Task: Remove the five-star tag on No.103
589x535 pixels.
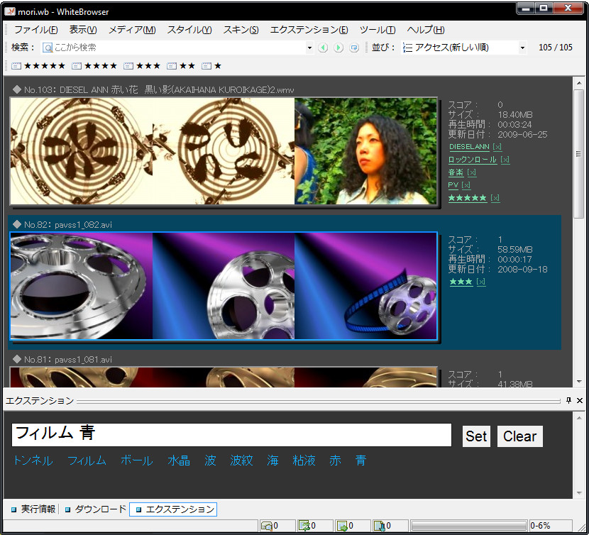Action: click(x=495, y=198)
